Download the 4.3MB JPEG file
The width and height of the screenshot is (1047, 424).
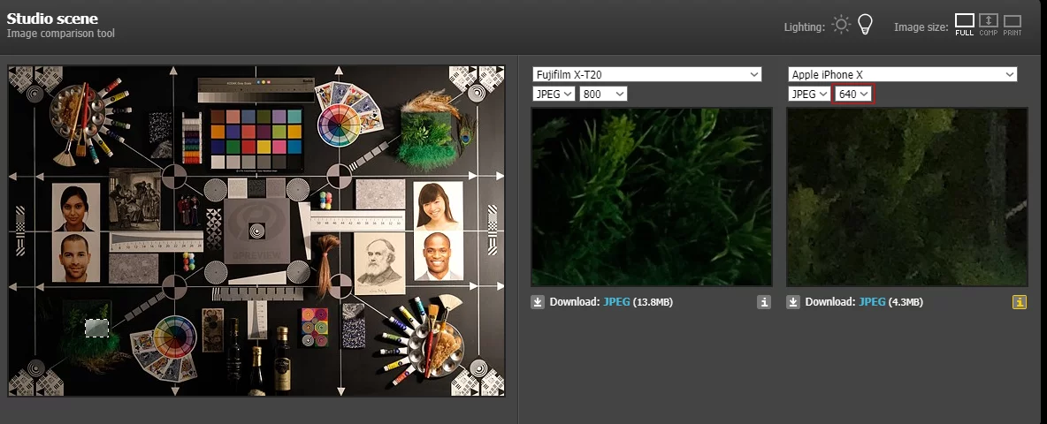[x=872, y=302]
